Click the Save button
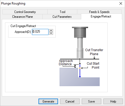Screen dimensions: 125x106 (x=92, y=101)
